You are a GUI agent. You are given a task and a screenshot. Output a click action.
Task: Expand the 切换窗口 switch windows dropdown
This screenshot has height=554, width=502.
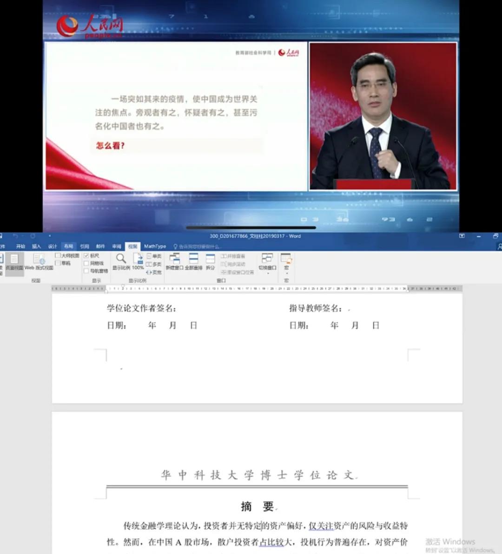tap(267, 273)
